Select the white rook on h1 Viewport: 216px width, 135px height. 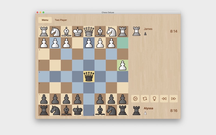[44, 32]
